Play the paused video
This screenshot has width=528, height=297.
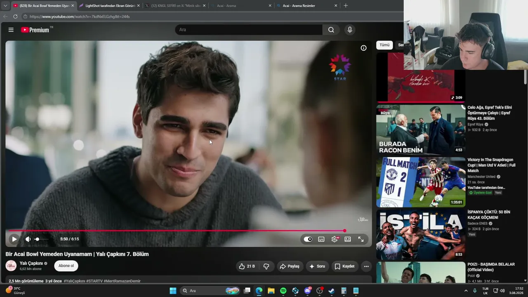coord(14,239)
